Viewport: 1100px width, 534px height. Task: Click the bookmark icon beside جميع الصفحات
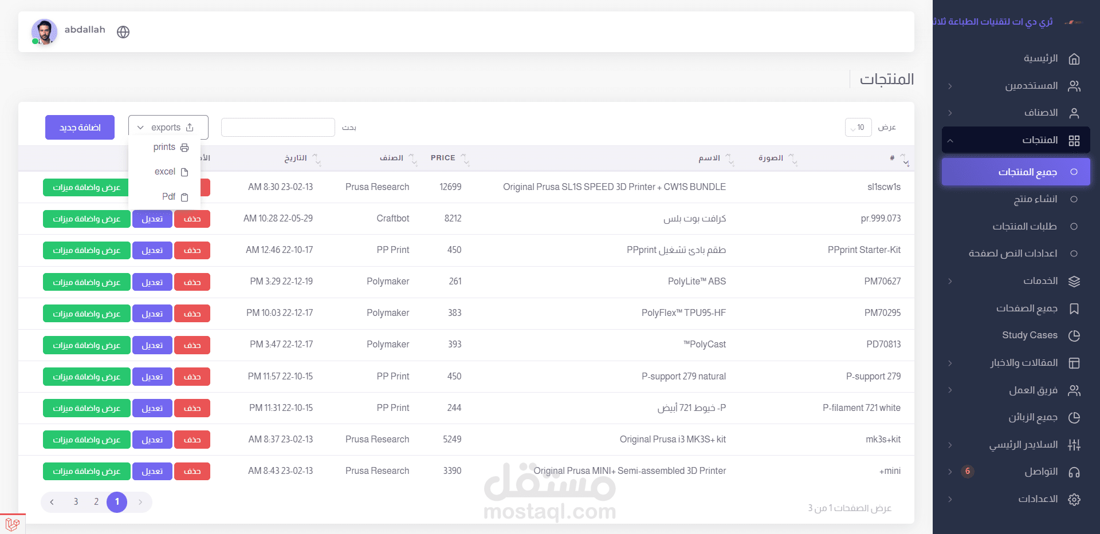click(x=1074, y=308)
